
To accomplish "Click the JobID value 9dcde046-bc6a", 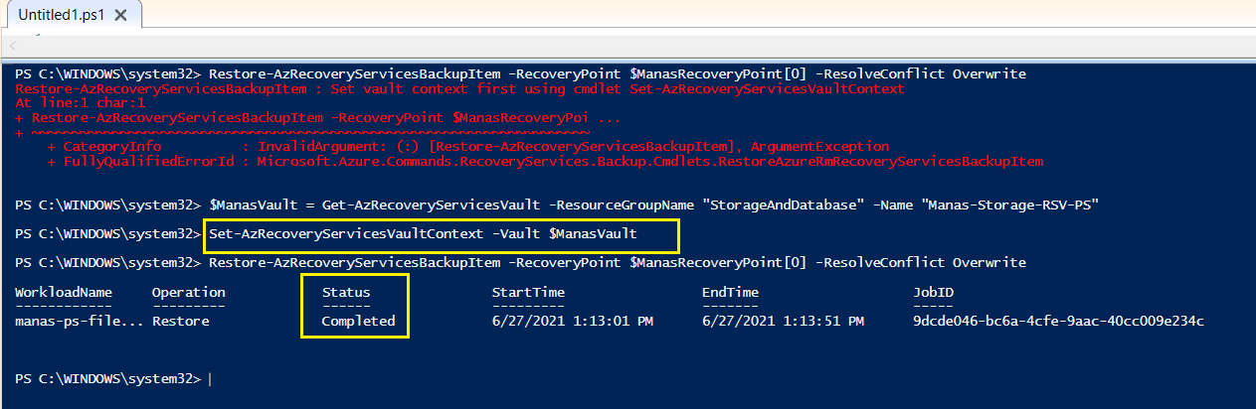I will [1058, 322].
